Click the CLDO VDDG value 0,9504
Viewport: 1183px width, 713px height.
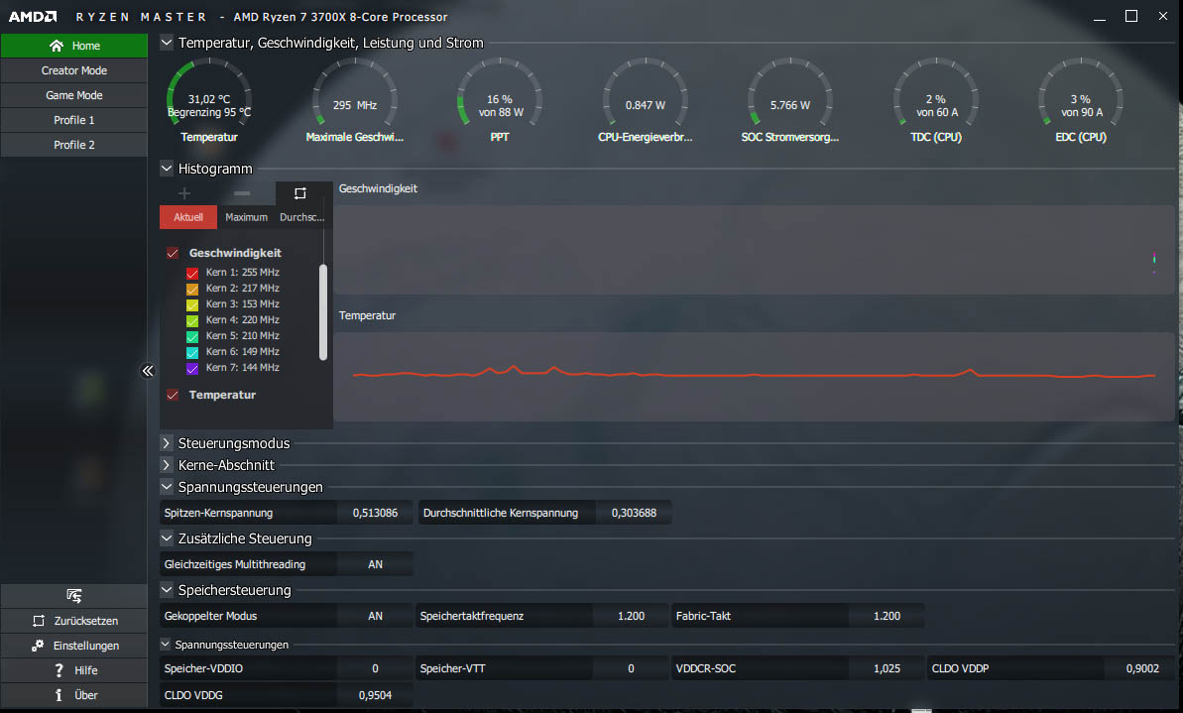pyautogui.click(x=375, y=695)
